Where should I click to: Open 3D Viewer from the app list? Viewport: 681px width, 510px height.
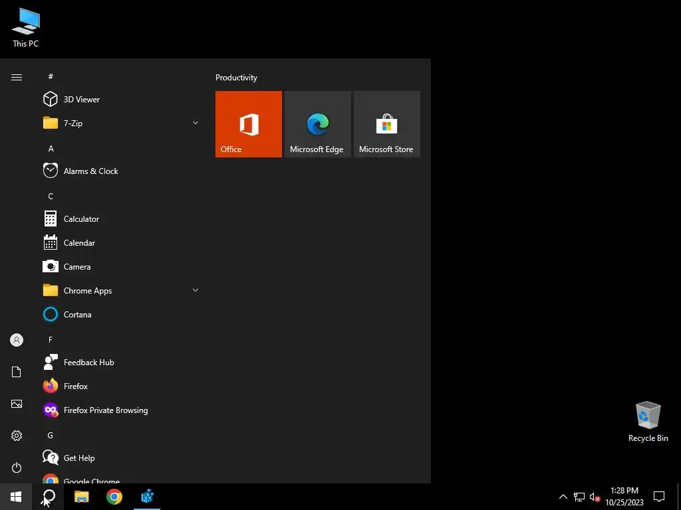(x=122, y=100)
